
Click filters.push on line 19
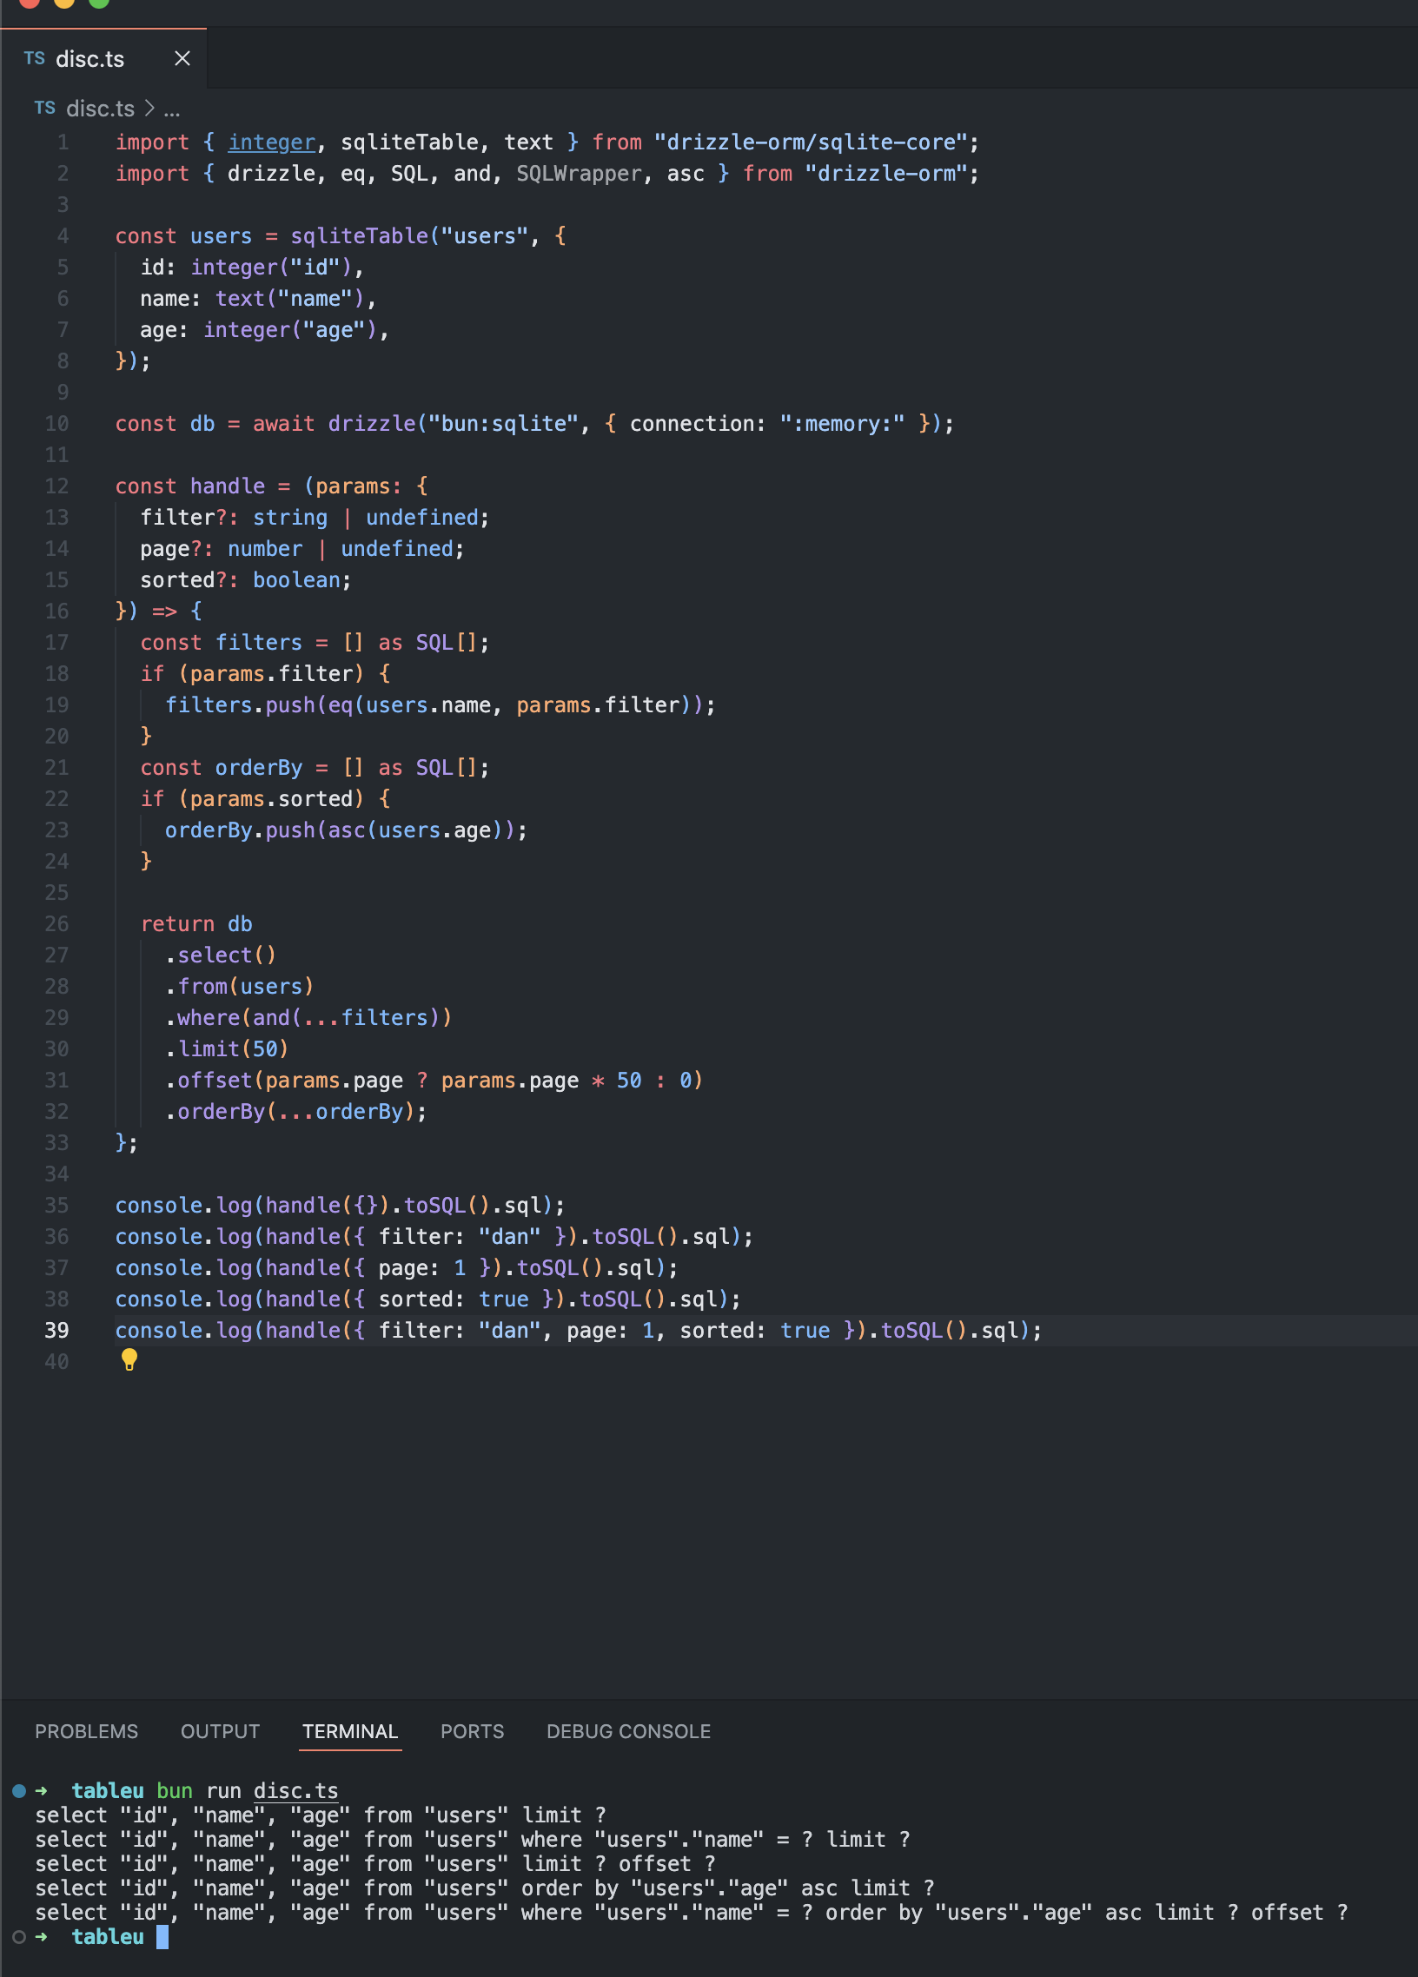click(x=240, y=705)
